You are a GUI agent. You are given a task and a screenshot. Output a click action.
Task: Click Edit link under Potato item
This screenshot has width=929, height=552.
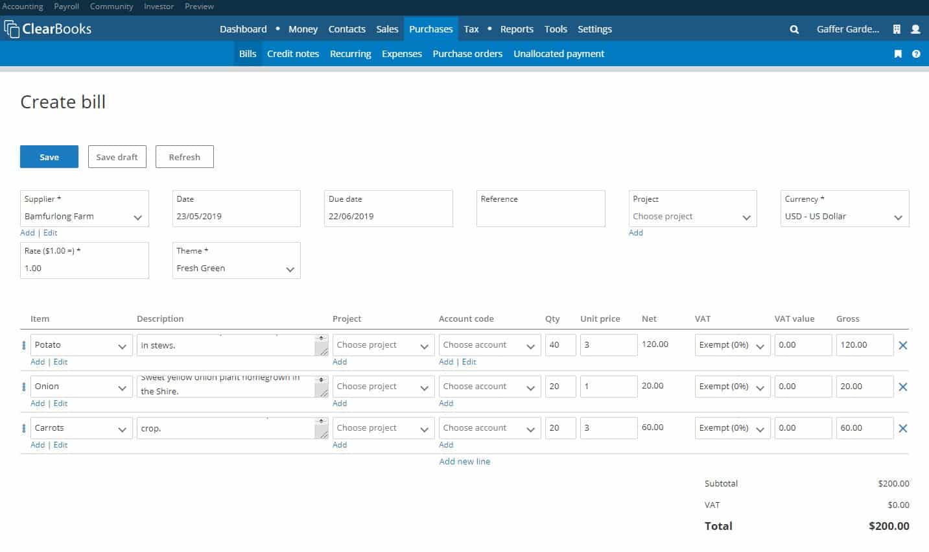coord(61,362)
